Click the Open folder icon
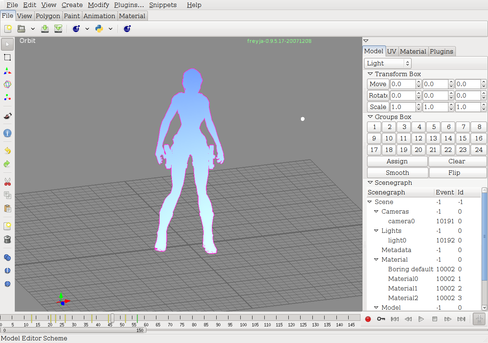The width and height of the screenshot is (488, 343). click(x=21, y=28)
